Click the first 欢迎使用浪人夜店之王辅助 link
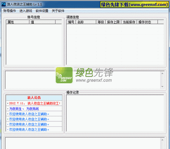Screen dimensions: 170x149 [x=29, y=114]
